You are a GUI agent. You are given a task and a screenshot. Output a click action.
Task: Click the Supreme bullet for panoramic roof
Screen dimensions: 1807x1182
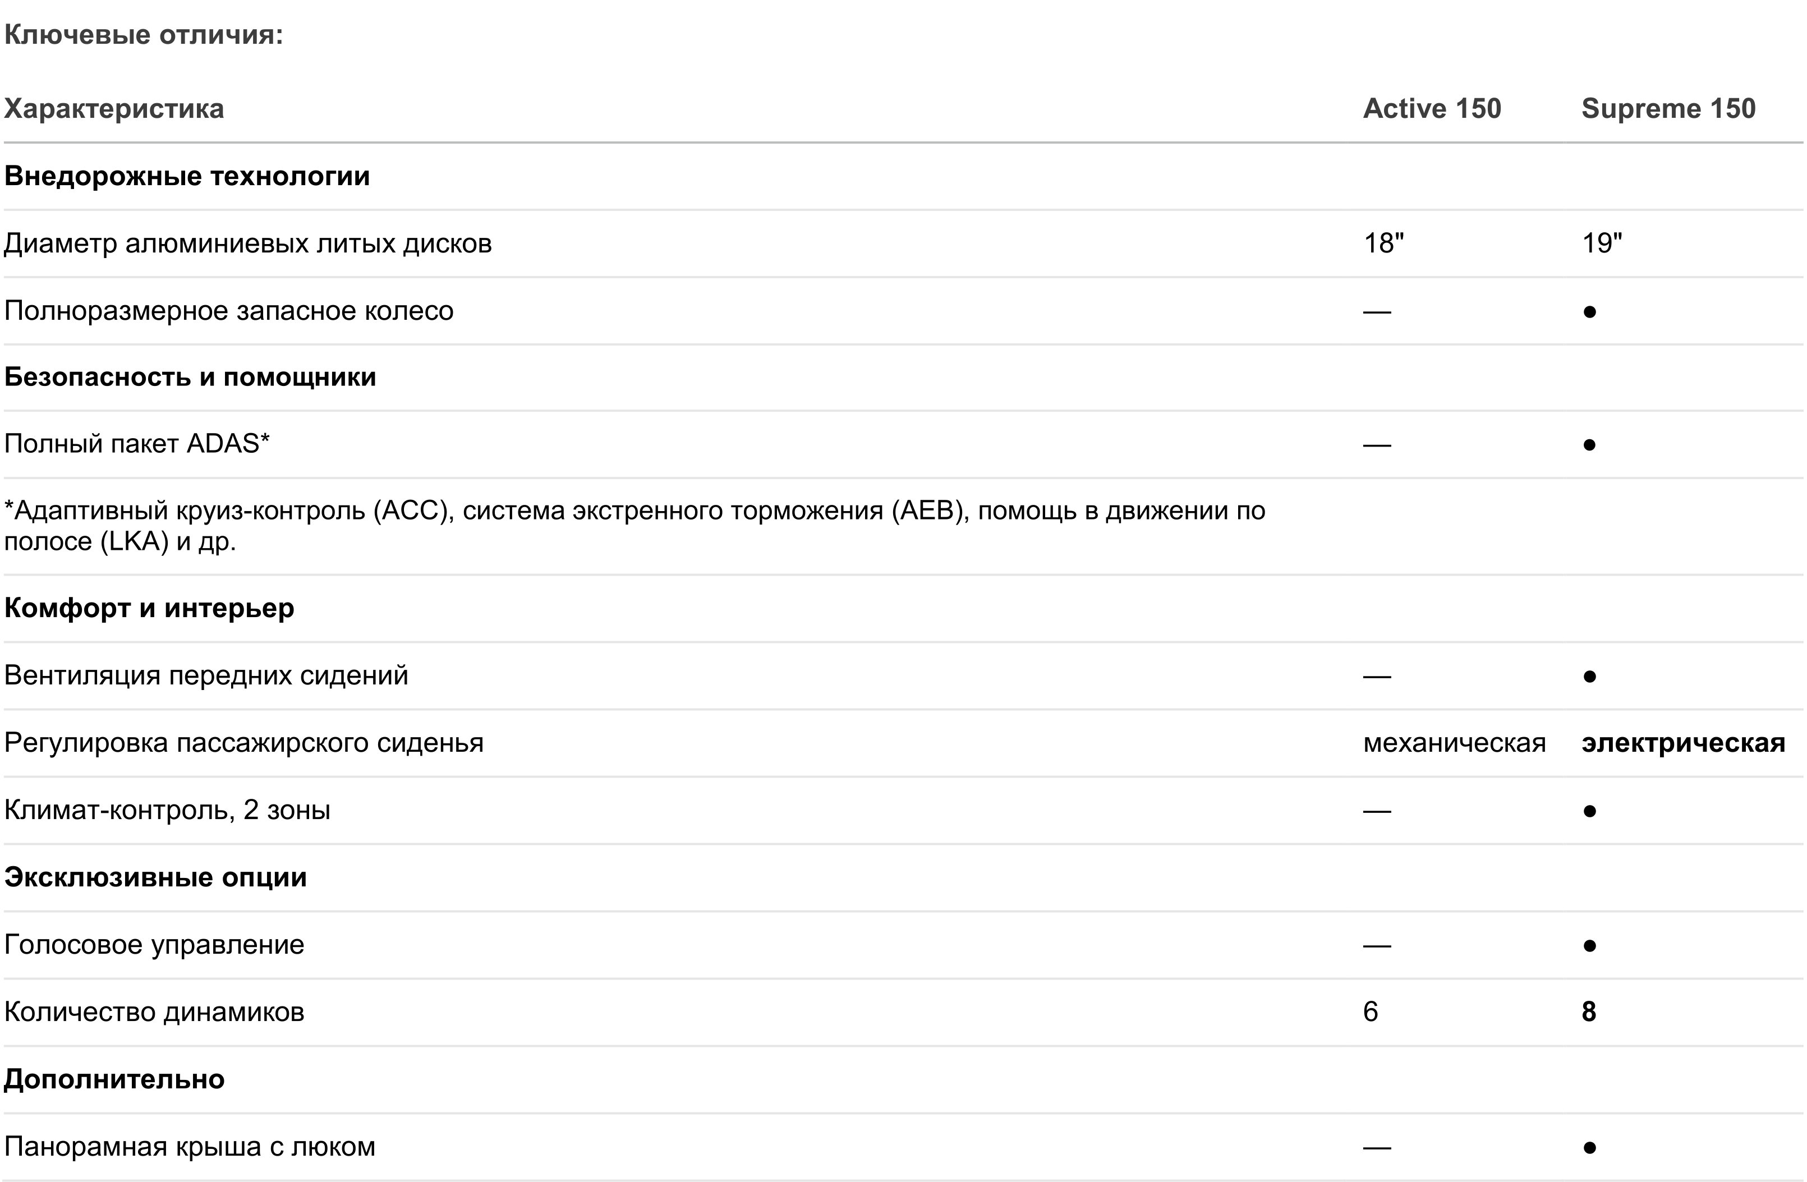click(1589, 1148)
